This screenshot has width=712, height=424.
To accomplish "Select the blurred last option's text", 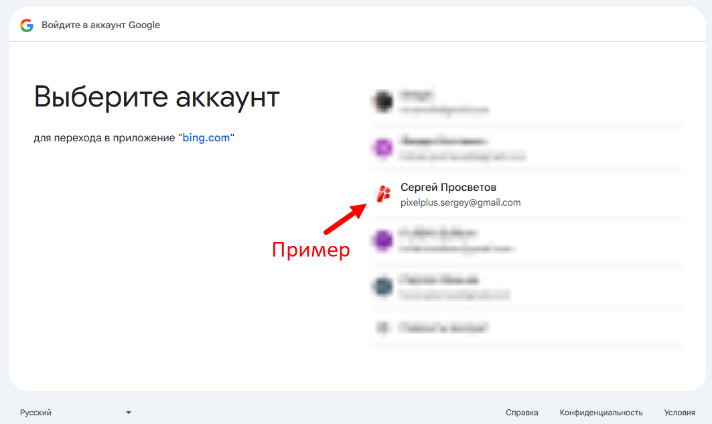I will pyautogui.click(x=443, y=328).
